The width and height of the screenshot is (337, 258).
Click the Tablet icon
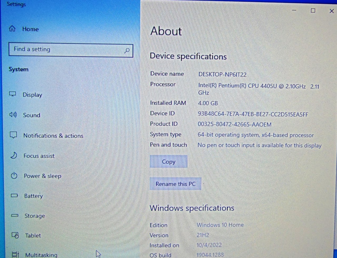point(15,235)
